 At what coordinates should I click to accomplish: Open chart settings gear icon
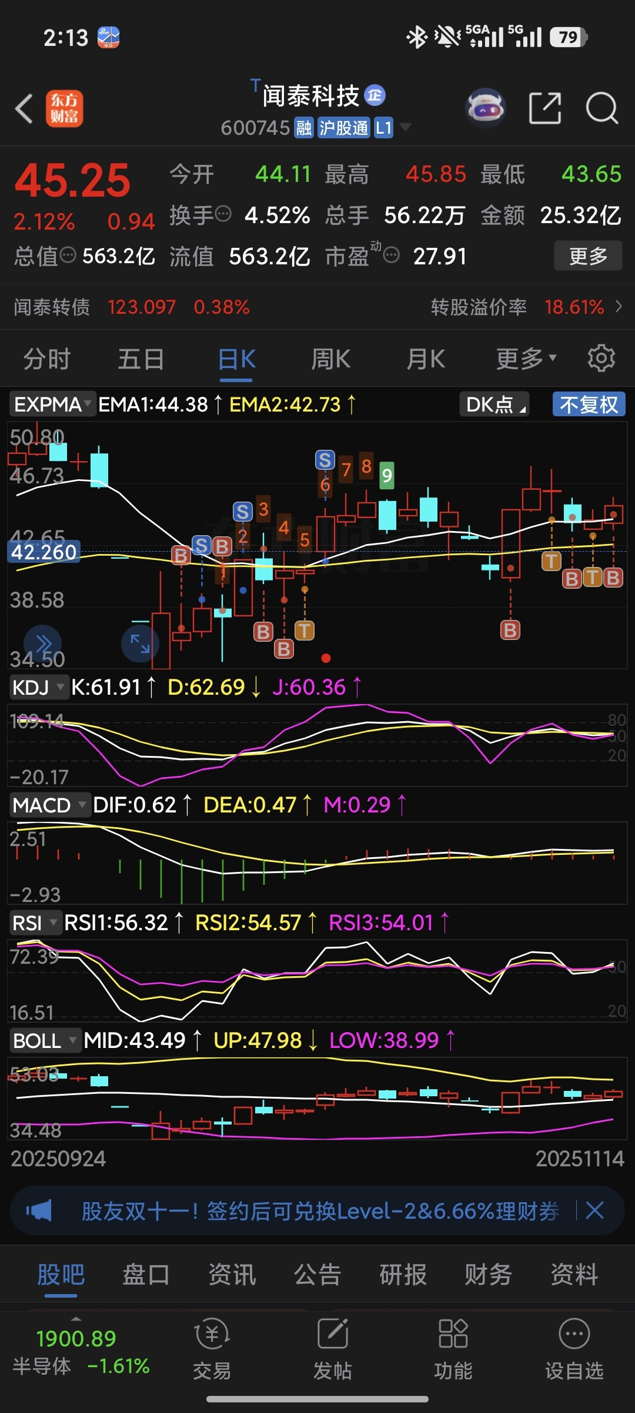tap(601, 358)
